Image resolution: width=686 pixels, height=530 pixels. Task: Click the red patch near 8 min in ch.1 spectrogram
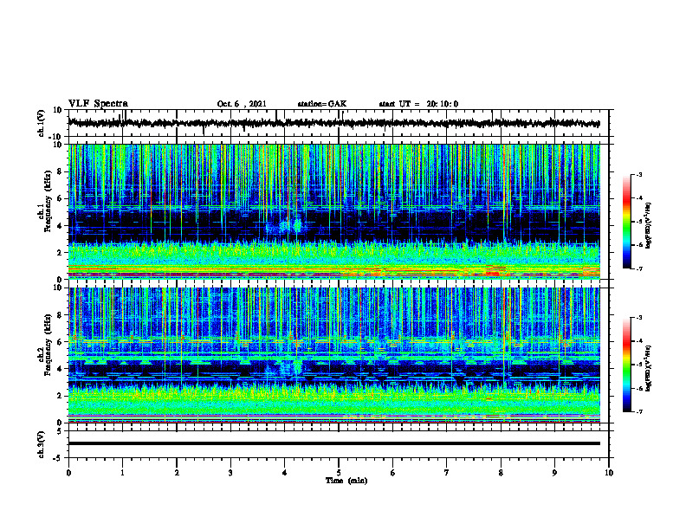click(x=494, y=274)
